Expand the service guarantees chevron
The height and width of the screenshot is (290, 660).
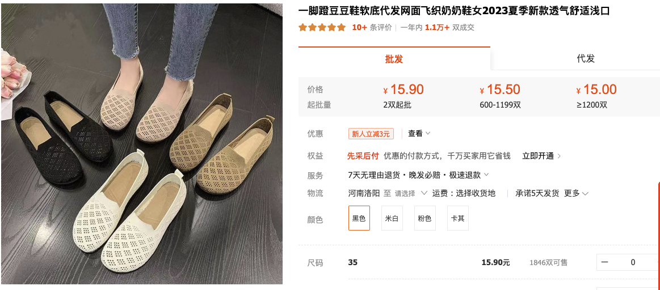coord(486,174)
